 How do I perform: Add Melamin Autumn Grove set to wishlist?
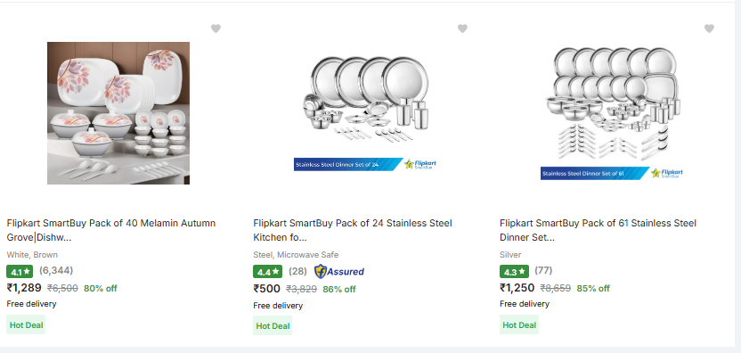(x=216, y=29)
